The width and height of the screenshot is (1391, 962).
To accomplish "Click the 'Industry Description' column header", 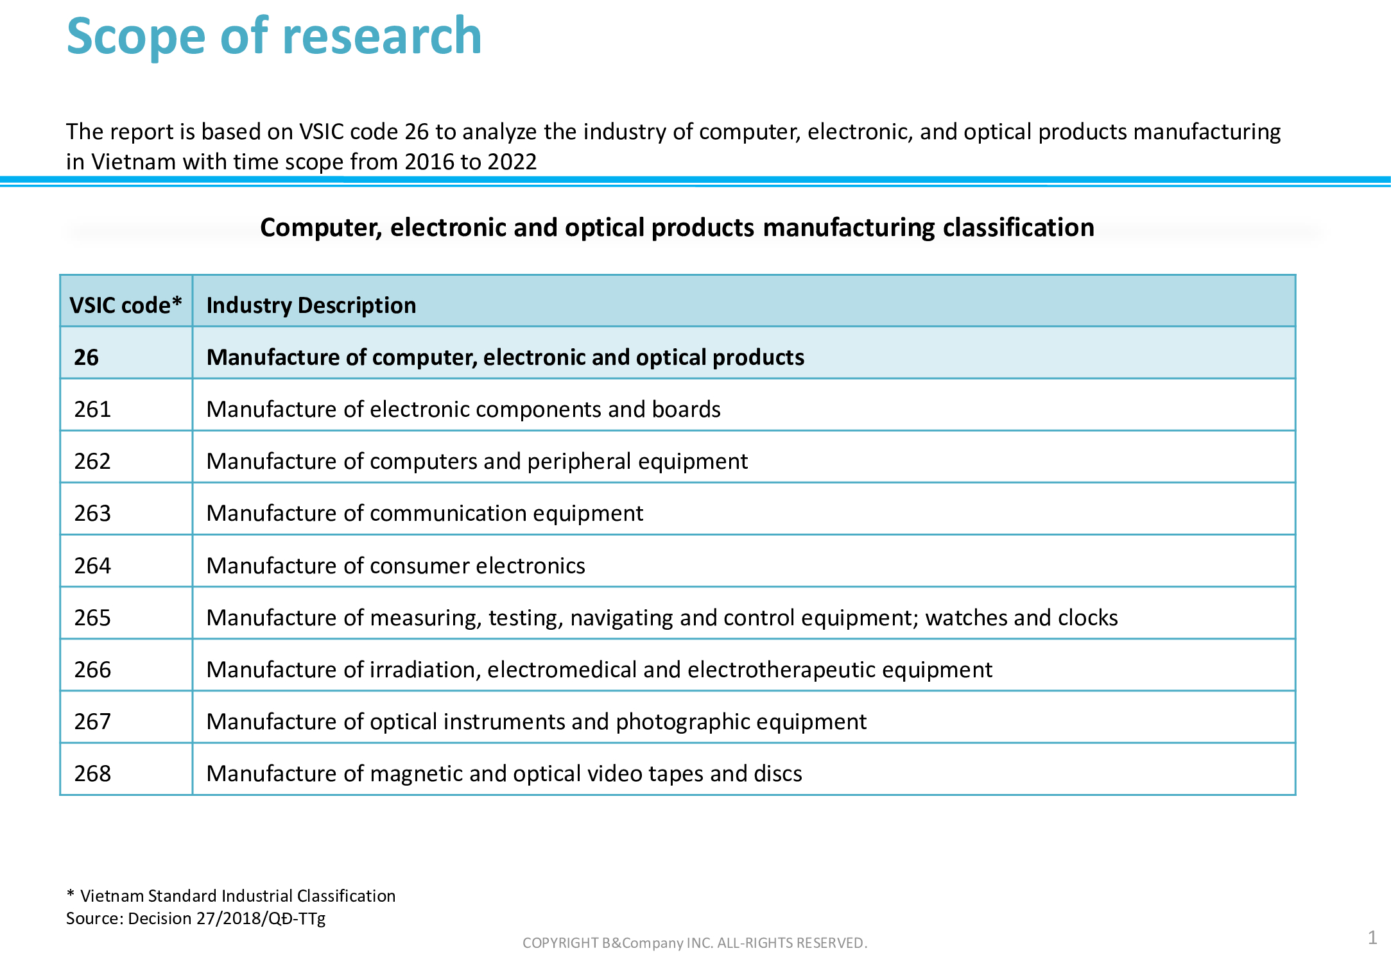I will click(311, 305).
